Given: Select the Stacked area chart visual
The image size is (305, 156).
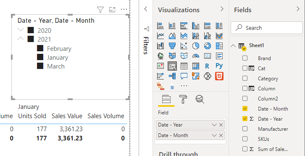Looking at the screenshot, I should [x=184, y=36].
